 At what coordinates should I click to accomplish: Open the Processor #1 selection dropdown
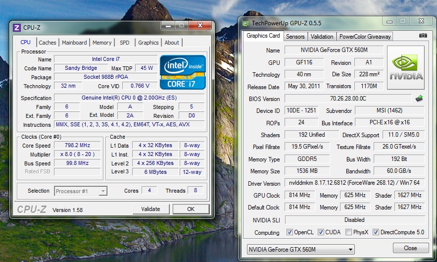click(x=81, y=191)
